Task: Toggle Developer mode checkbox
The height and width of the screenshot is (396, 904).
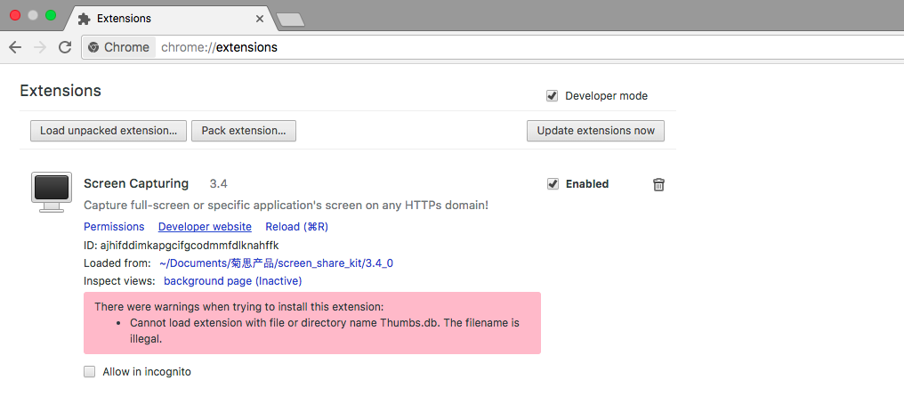Action: pyautogui.click(x=553, y=96)
